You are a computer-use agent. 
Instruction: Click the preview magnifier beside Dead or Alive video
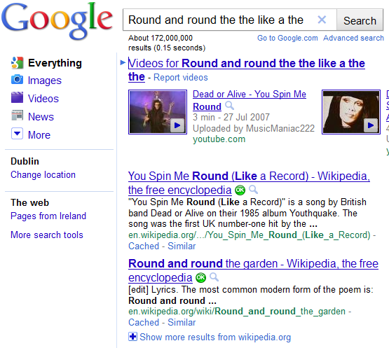pos(229,106)
